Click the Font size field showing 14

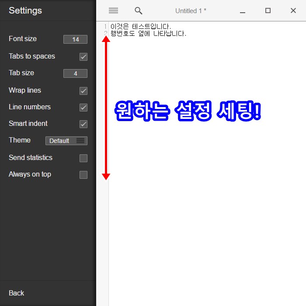tap(75, 39)
